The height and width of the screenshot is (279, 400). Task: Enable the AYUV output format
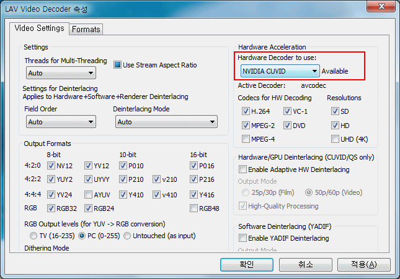point(87,195)
